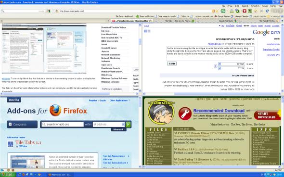The height and width of the screenshot is (177, 284).
Task: Click the MajorGeeks.com taskbar button
Action: [x=60, y=175]
